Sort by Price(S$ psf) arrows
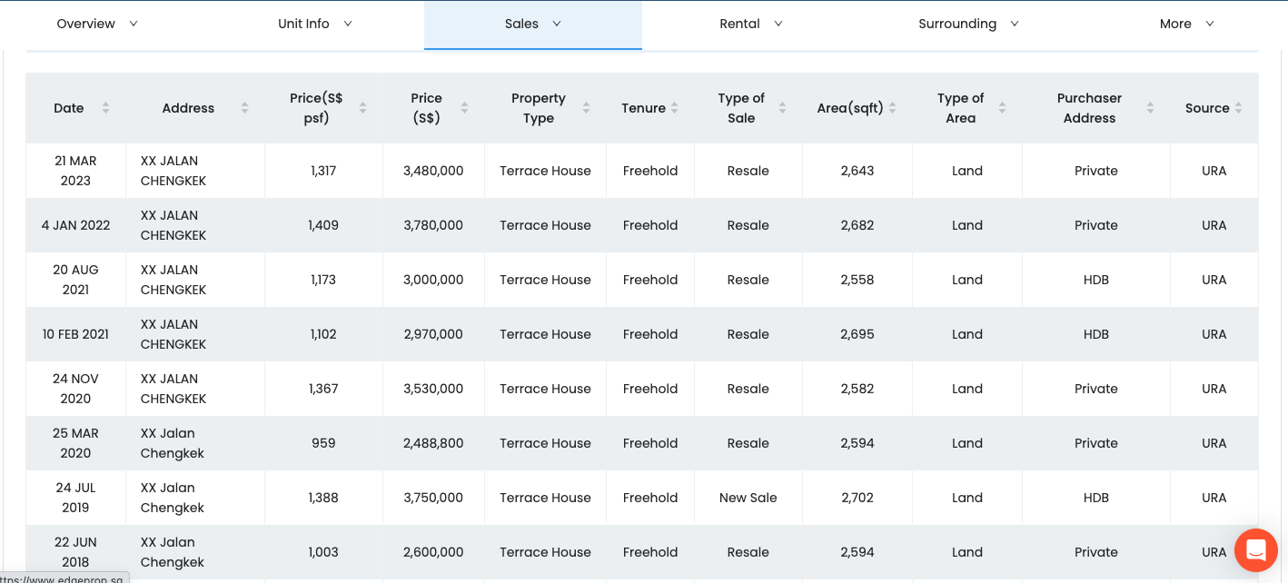1288x583 pixels. tap(362, 108)
